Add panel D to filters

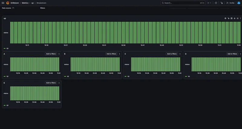(x=232, y=54)
